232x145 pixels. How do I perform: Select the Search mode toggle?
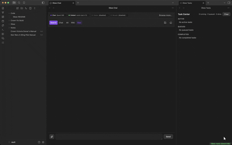(x=53, y=23)
